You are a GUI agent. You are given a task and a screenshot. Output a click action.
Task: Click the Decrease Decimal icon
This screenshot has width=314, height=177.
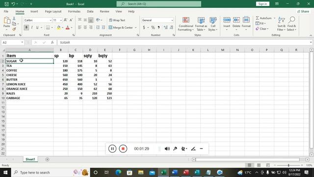coord(171,28)
